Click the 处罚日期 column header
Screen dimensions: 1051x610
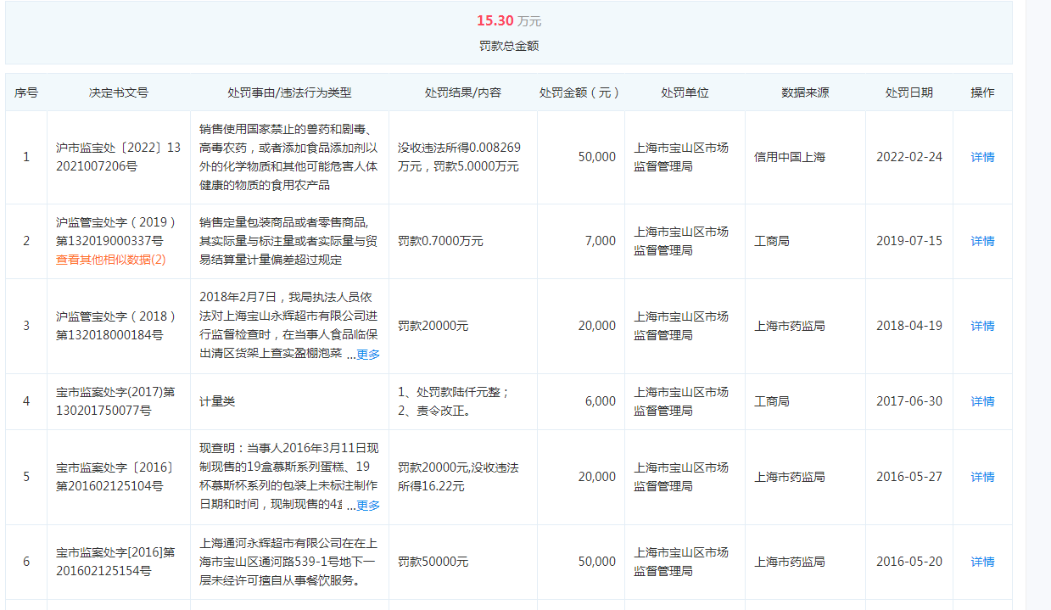pyautogui.click(x=909, y=92)
